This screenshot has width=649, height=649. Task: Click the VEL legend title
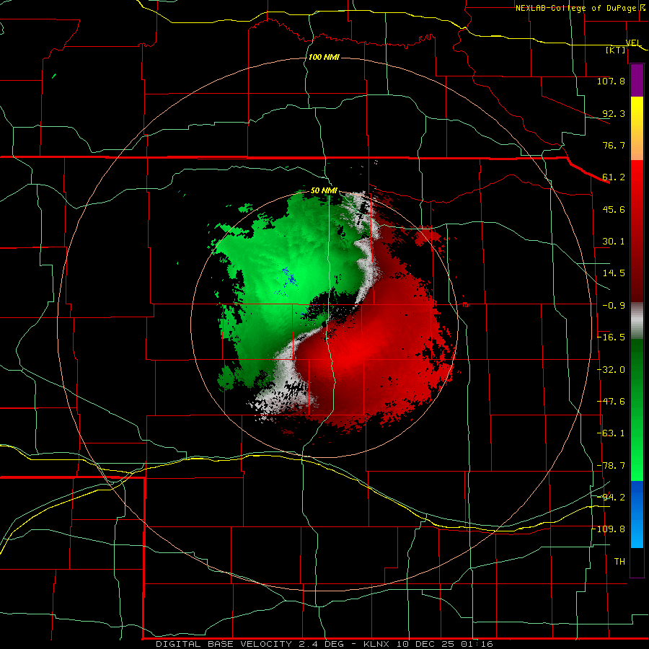coord(633,43)
